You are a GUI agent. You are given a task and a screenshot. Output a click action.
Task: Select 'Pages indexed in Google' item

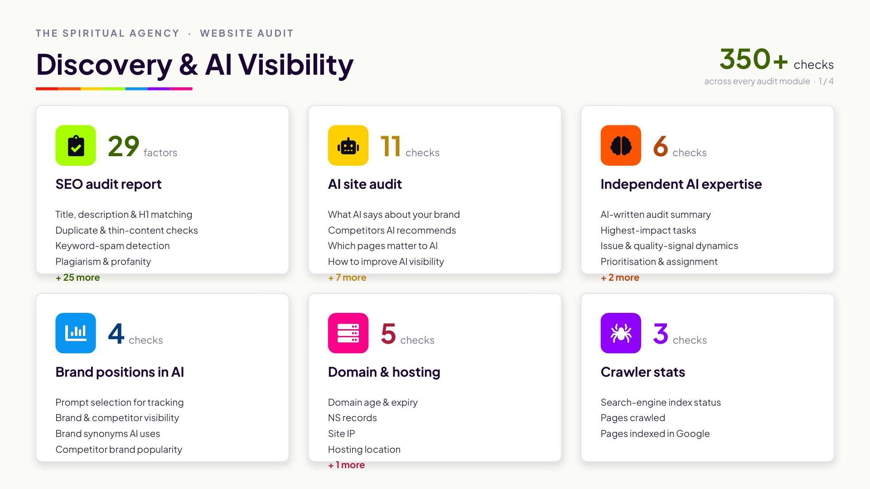(x=655, y=434)
